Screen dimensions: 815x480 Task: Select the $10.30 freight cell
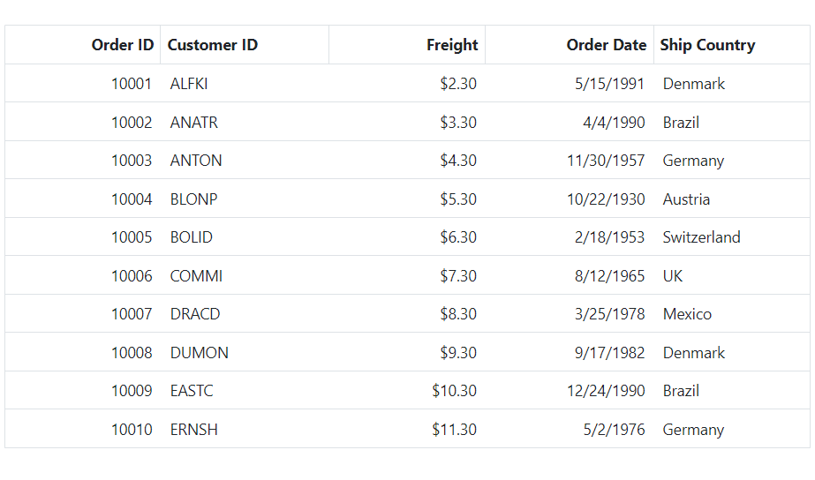407,391
